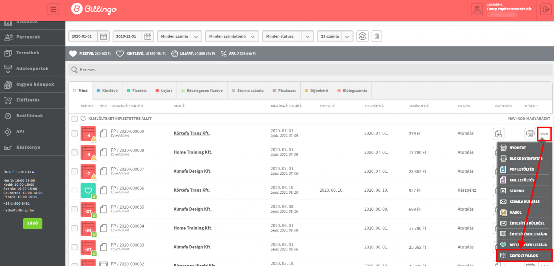Click the heart icon next to Kijelölteket kifizetettre állít
554x266 pixels.
[83, 119]
